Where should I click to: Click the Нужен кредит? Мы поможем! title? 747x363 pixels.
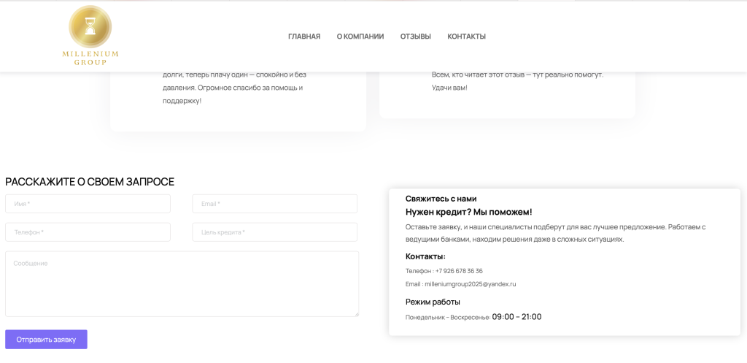tap(469, 212)
